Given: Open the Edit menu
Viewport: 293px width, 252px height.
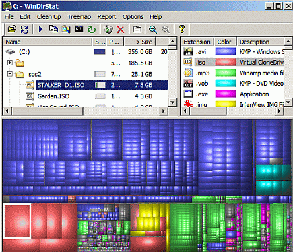Looking at the screenshot, I should pyautogui.click(x=25, y=17).
